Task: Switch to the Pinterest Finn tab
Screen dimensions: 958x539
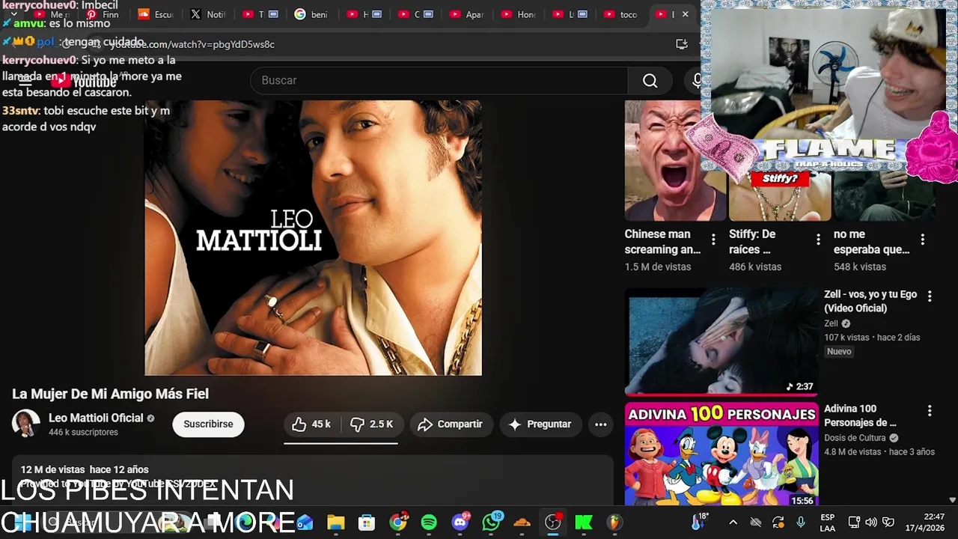Action: click(103, 14)
